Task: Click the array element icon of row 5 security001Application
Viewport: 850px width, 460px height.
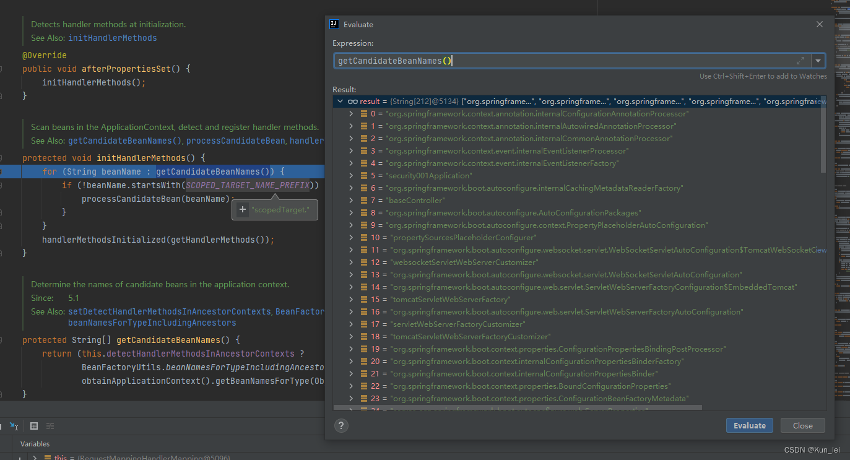Action: tap(364, 176)
